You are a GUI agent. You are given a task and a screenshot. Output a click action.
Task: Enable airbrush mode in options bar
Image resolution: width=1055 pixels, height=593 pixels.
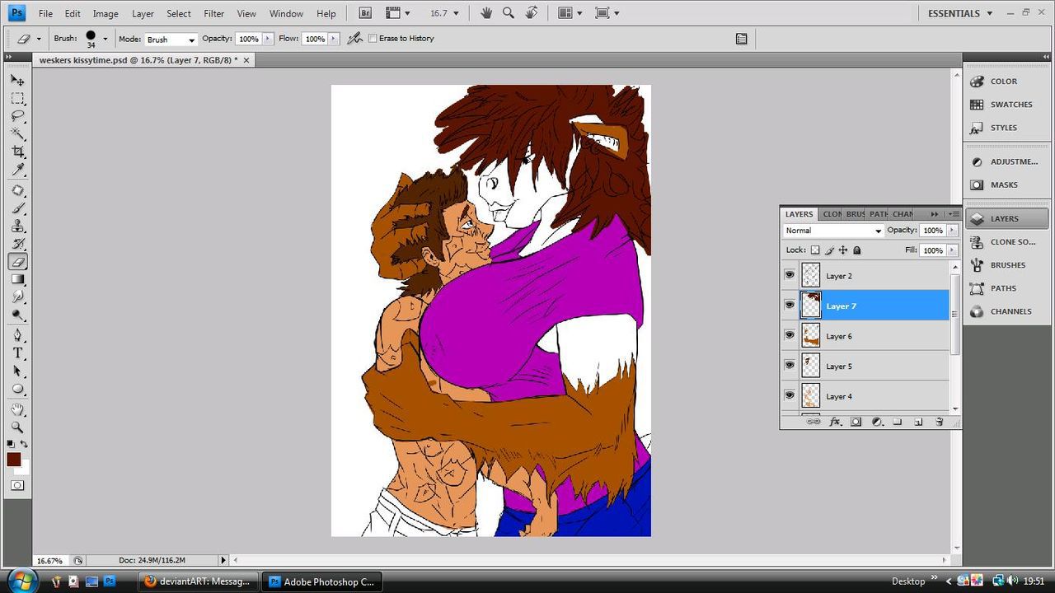[355, 39]
